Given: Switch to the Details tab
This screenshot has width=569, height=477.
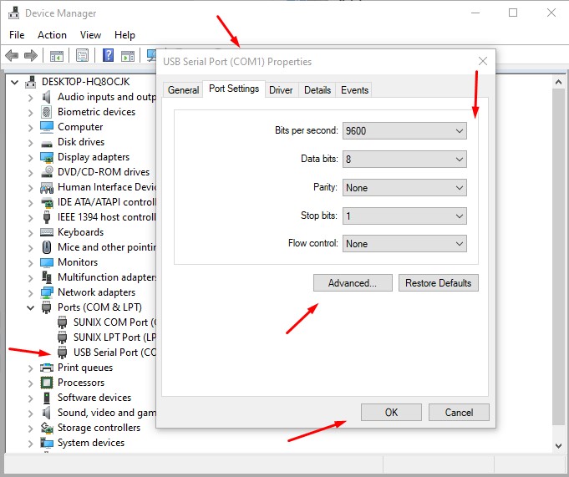Looking at the screenshot, I should 318,90.
